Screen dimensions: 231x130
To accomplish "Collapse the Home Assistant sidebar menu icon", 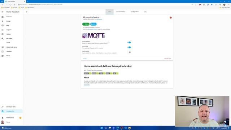I will [3, 12].
